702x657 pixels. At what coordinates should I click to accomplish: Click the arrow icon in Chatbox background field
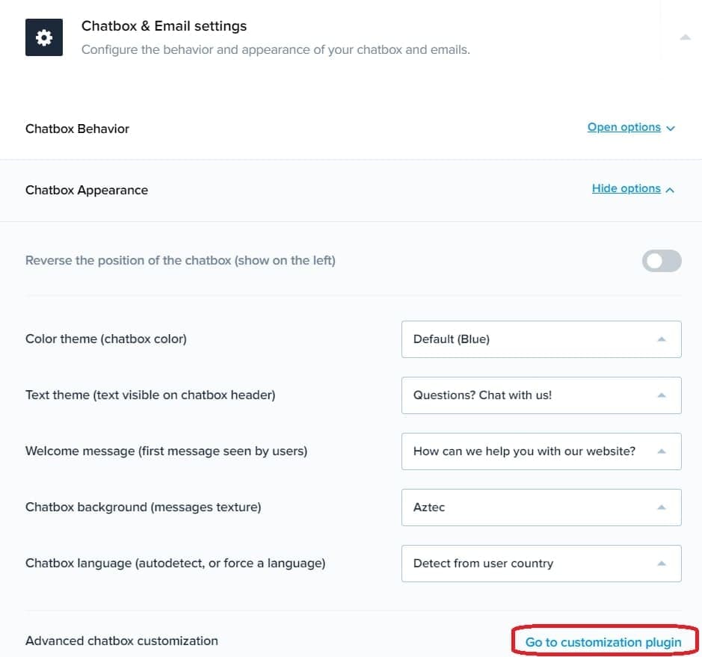[661, 508]
